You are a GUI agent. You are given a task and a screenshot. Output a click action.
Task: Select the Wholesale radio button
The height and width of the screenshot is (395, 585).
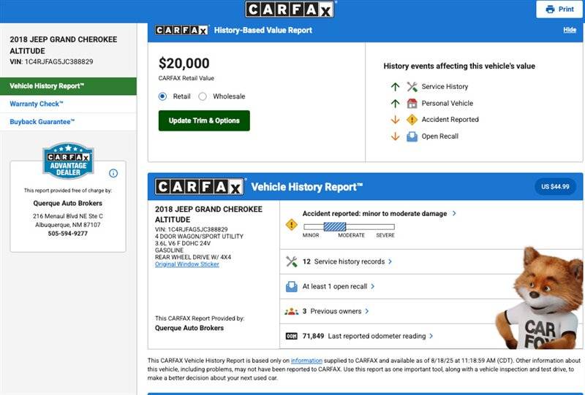click(203, 96)
